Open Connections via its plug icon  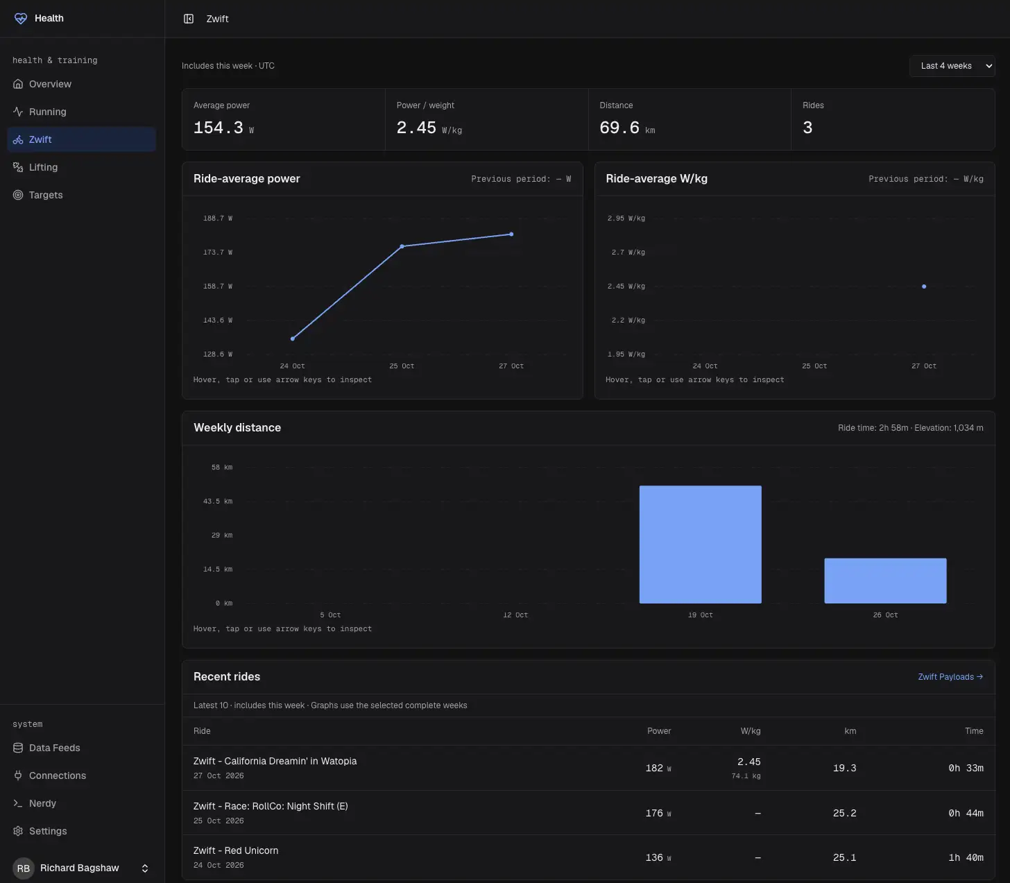[x=18, y=775]
